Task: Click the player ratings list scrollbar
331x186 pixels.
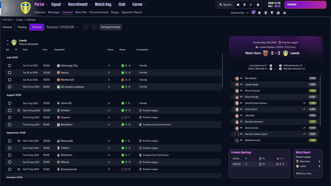Action: pyautogui.click(x=320, y=101)
